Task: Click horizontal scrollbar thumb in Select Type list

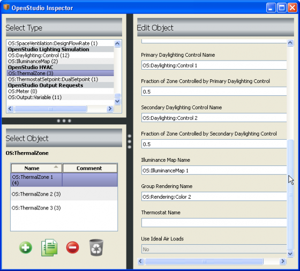Action: click(x=51, y=109)
